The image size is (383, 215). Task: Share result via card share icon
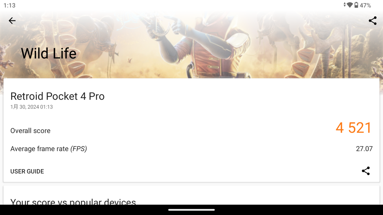[x=366, y=171]
